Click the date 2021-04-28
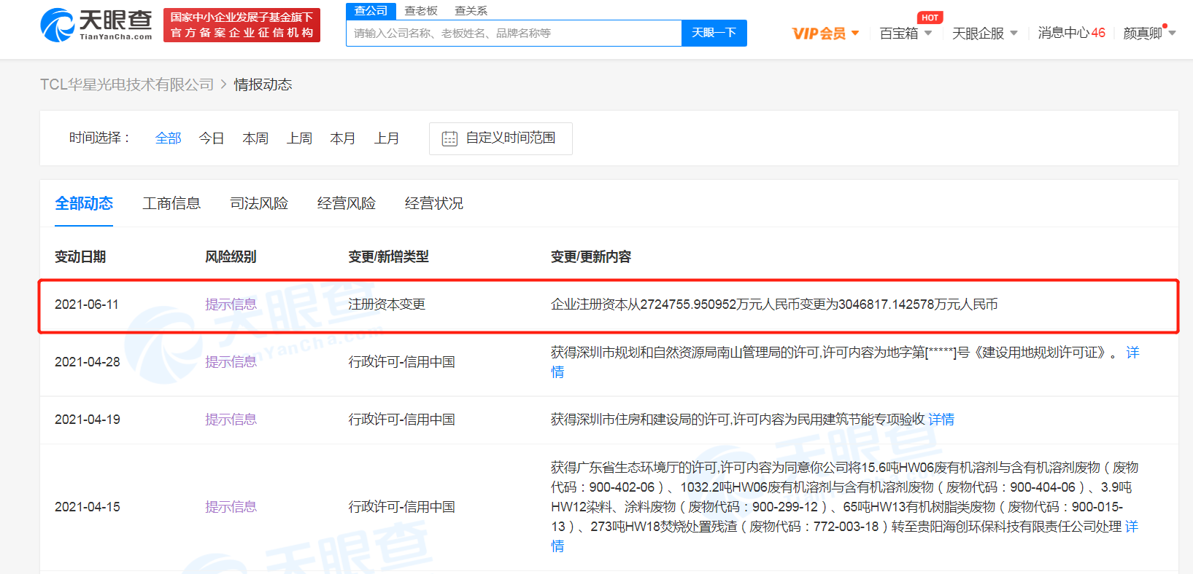 point(88,362)
